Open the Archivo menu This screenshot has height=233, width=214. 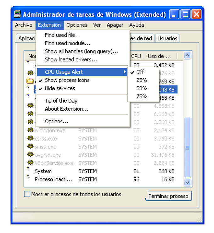pos(24,25)
